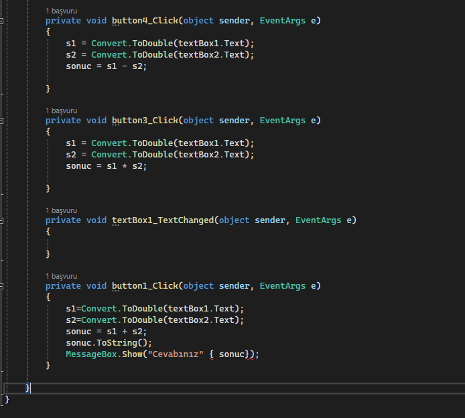Click 'ToDouble' on the s2 line in button3_Click

[x=153, y=155]
